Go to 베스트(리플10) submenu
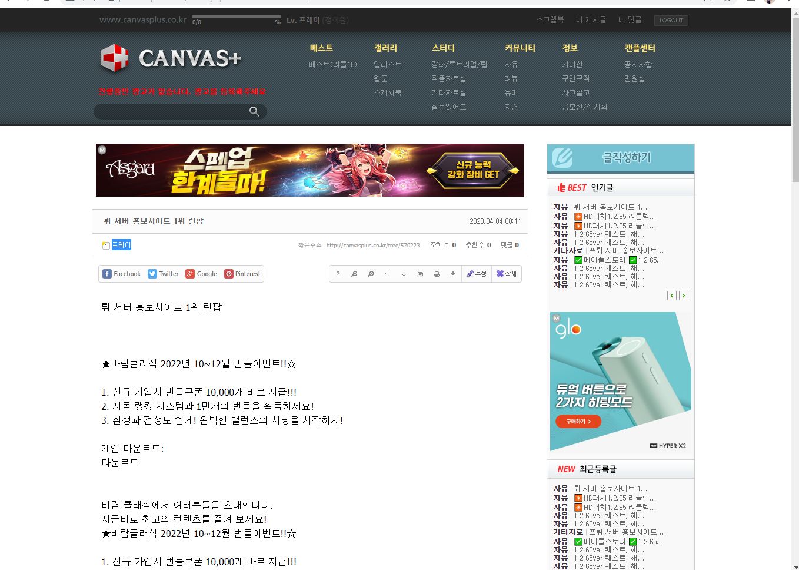 click(333, 65)
